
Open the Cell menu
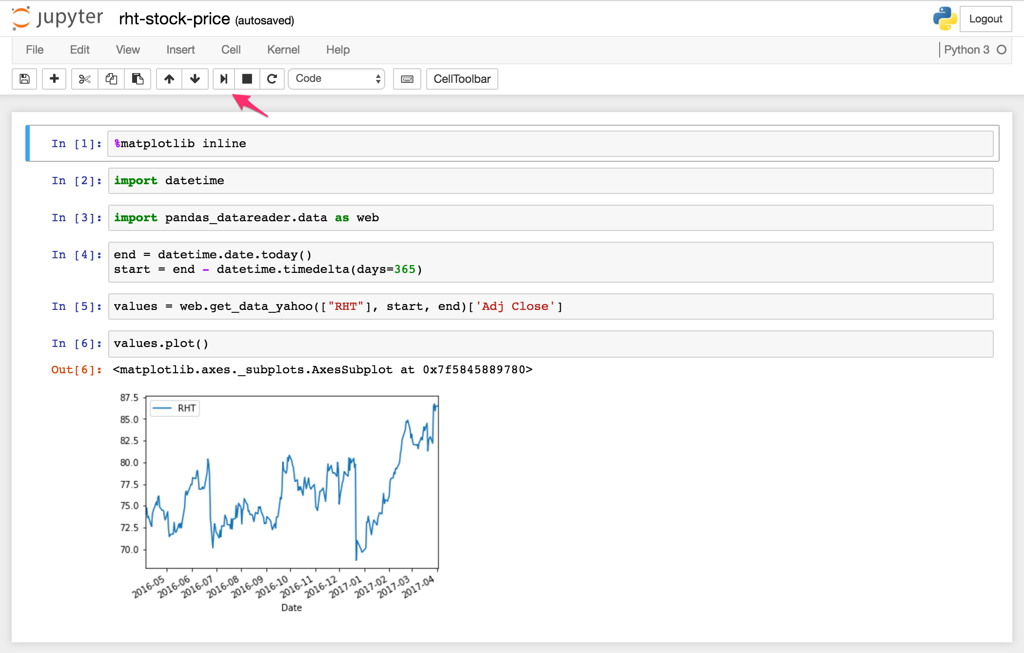point(231,49)
